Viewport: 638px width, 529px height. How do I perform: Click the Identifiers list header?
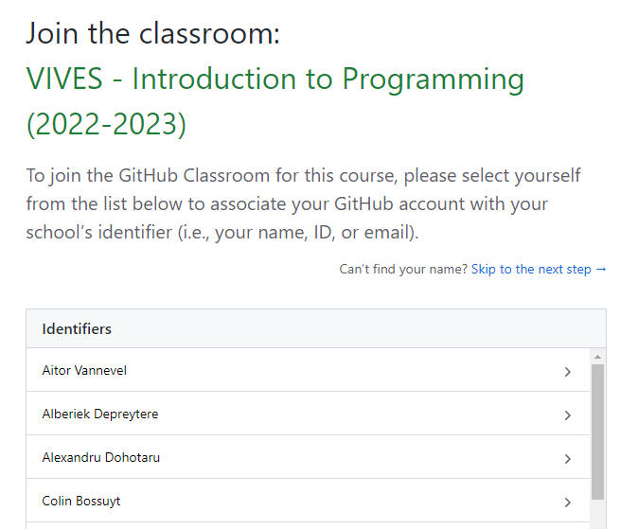coord(316,328)
